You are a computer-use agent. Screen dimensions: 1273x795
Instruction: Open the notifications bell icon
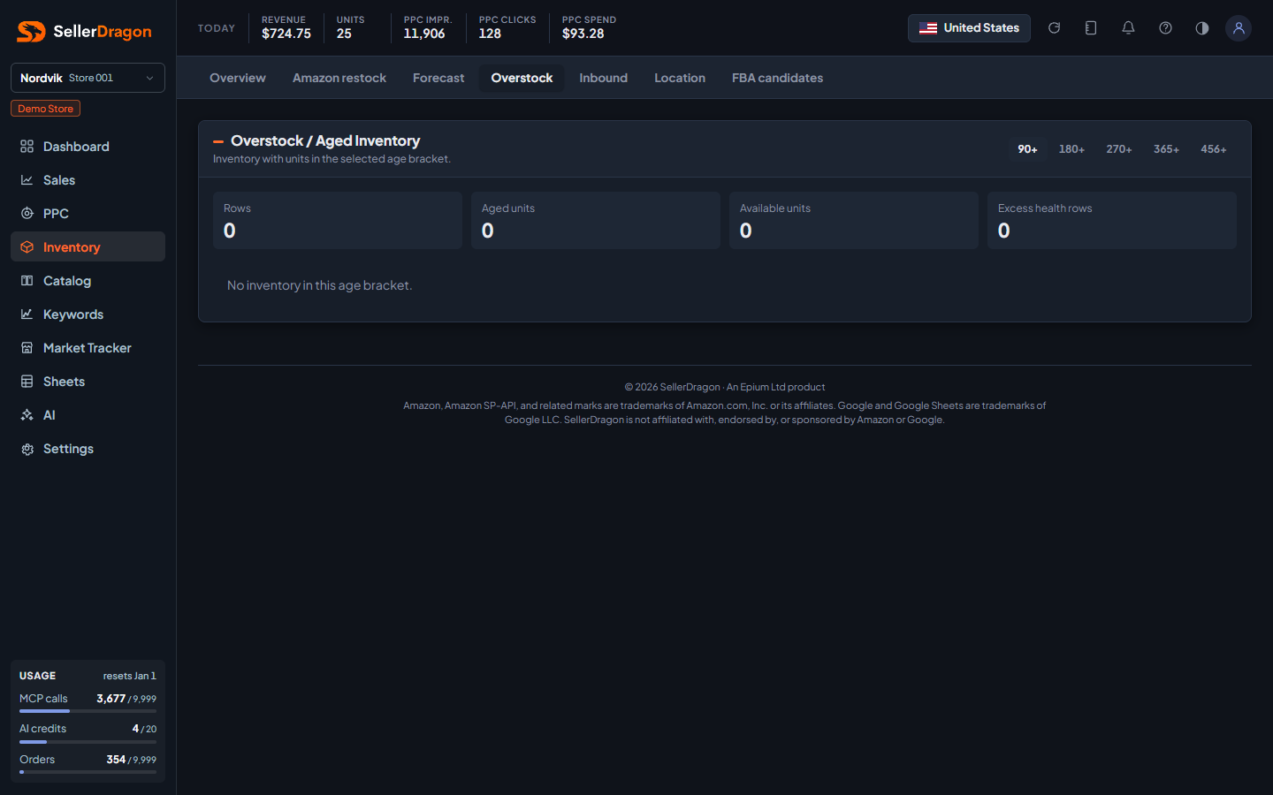pyautogui.click(x=1128, y=28)
